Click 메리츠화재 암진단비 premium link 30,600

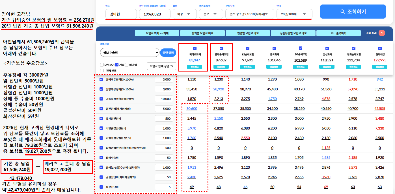coord(192,109)
